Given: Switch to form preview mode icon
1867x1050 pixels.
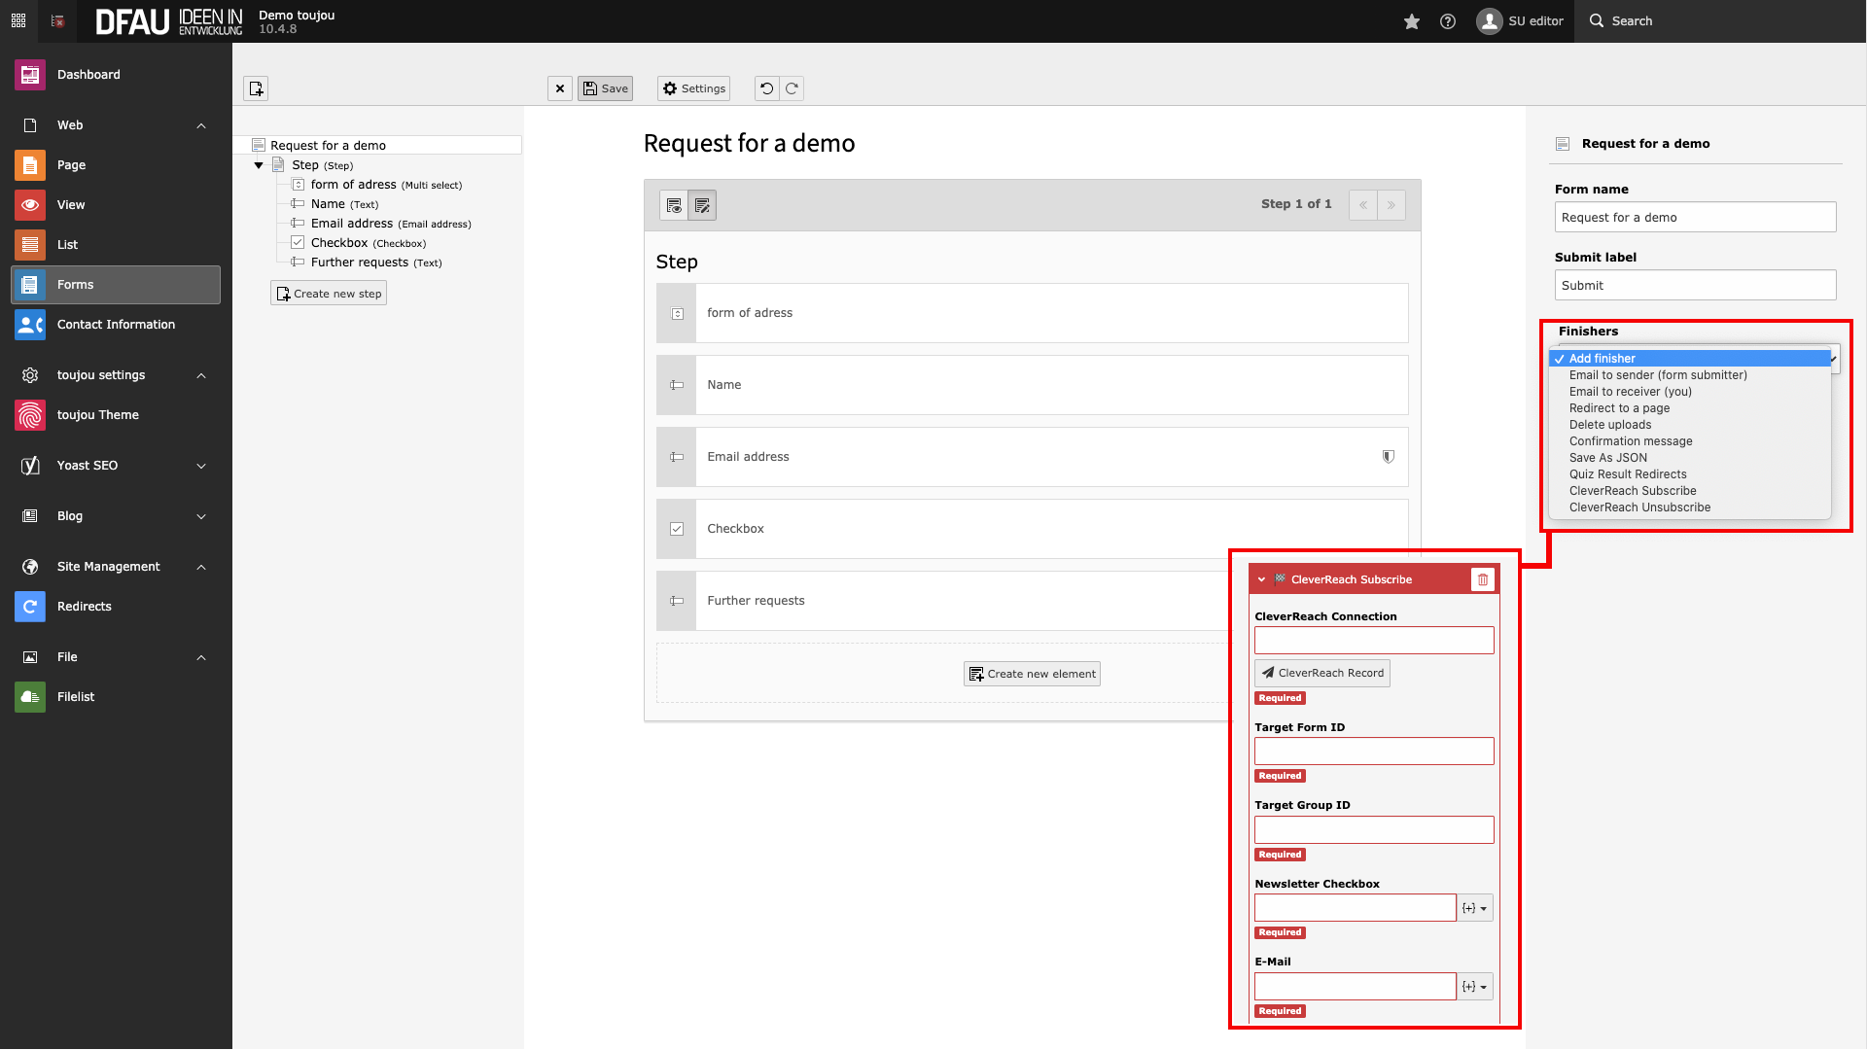Looking at the screenshot, I should (x=674, y=205).
